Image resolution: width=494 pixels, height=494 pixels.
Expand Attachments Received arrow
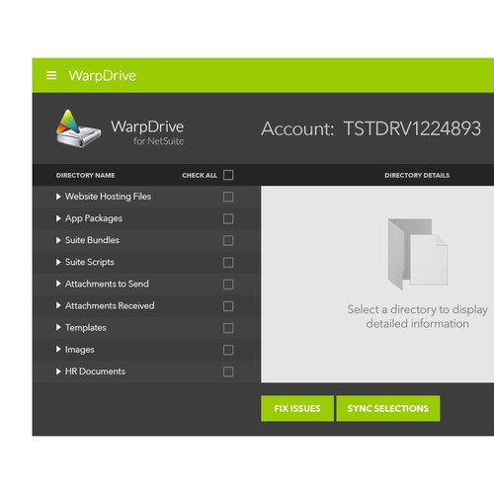[x=58, y=305]
